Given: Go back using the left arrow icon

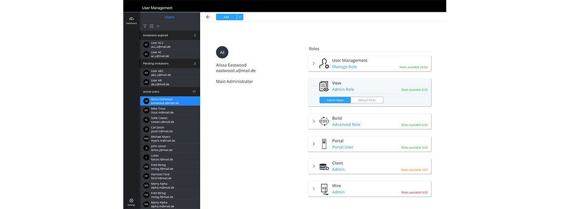Looking at the screenshot, I should tap(208, 17).
